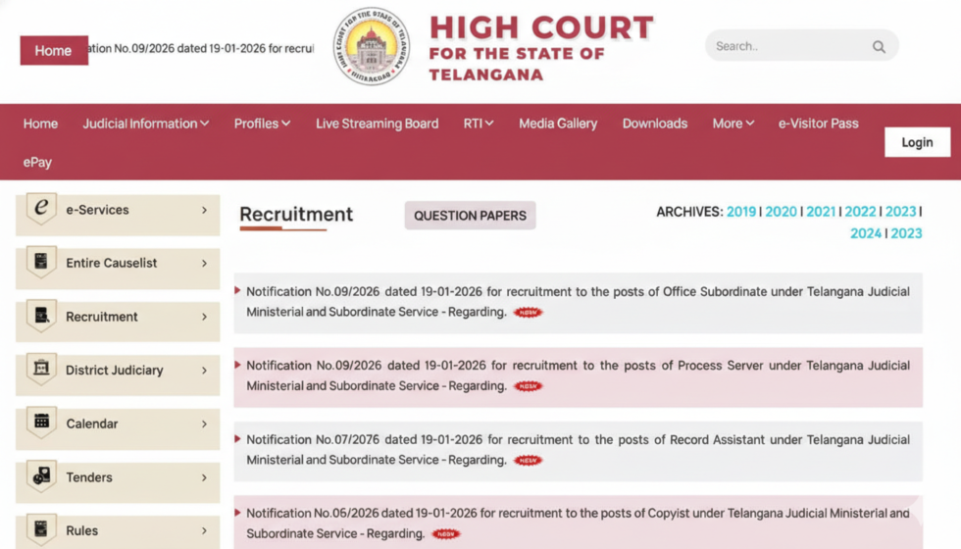Click NEW badge on Record Assistant notification
Image resolution: width=961 pixels, height=549 pixels.
coord(528,461)
